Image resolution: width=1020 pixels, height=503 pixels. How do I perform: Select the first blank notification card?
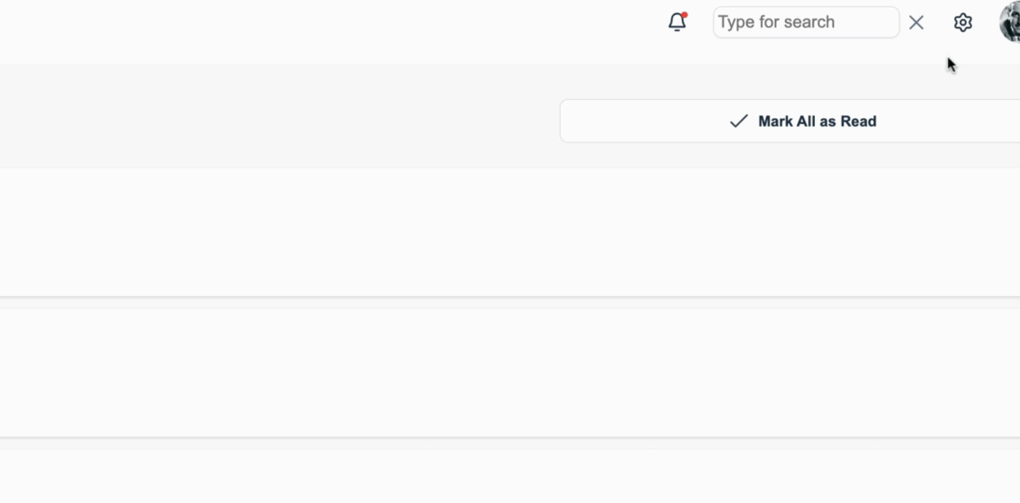pyautogui.click(x=510, y=232)
